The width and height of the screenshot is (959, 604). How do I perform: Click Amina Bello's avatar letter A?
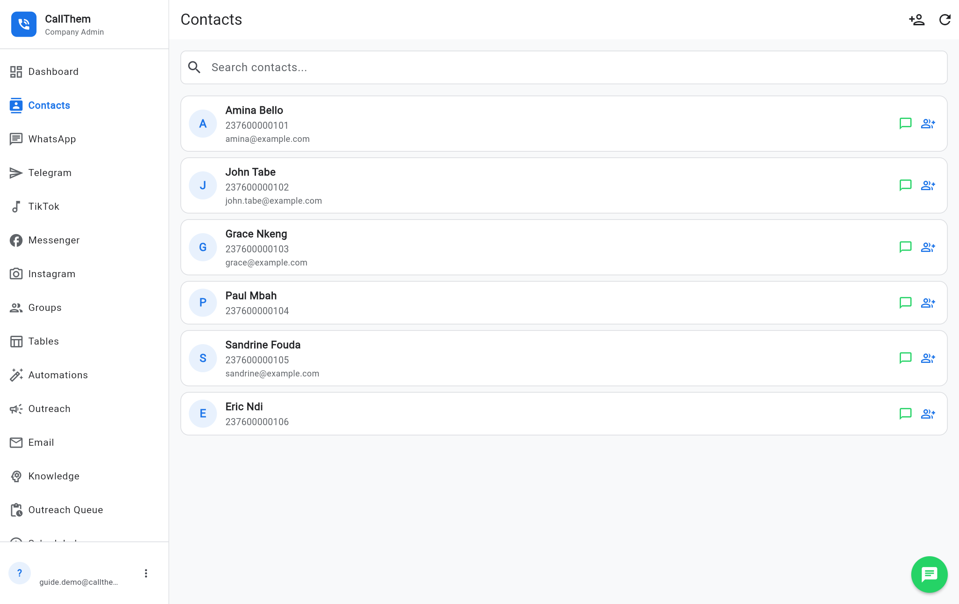point(203,124)
